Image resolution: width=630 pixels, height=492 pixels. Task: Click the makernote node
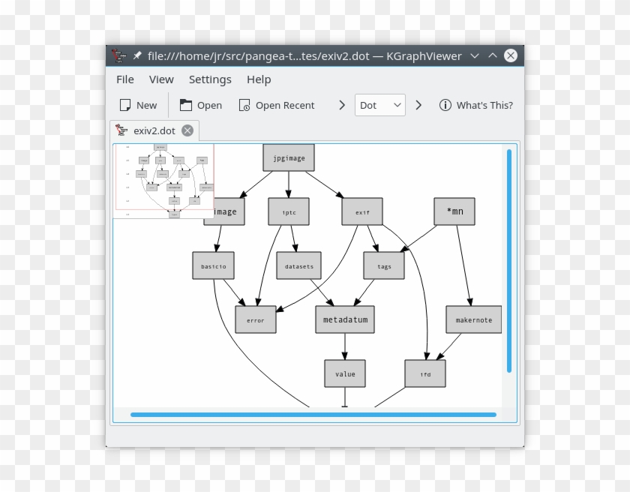click(473, 319)
